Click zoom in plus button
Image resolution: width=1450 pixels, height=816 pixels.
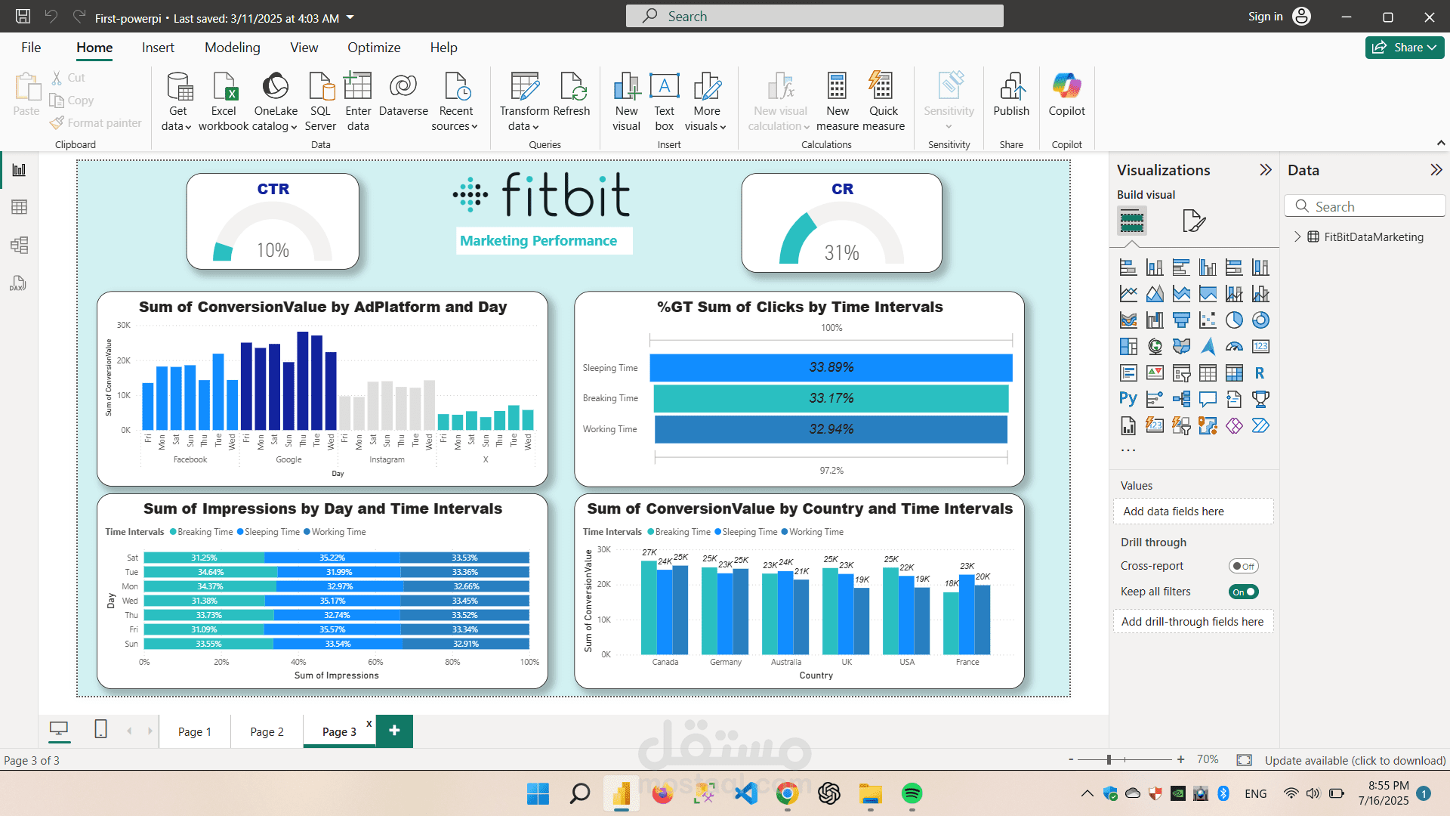point(1180,759)
